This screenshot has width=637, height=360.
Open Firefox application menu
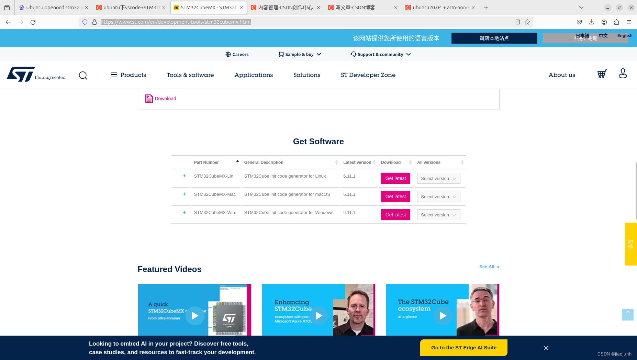[x=629, y=22]
